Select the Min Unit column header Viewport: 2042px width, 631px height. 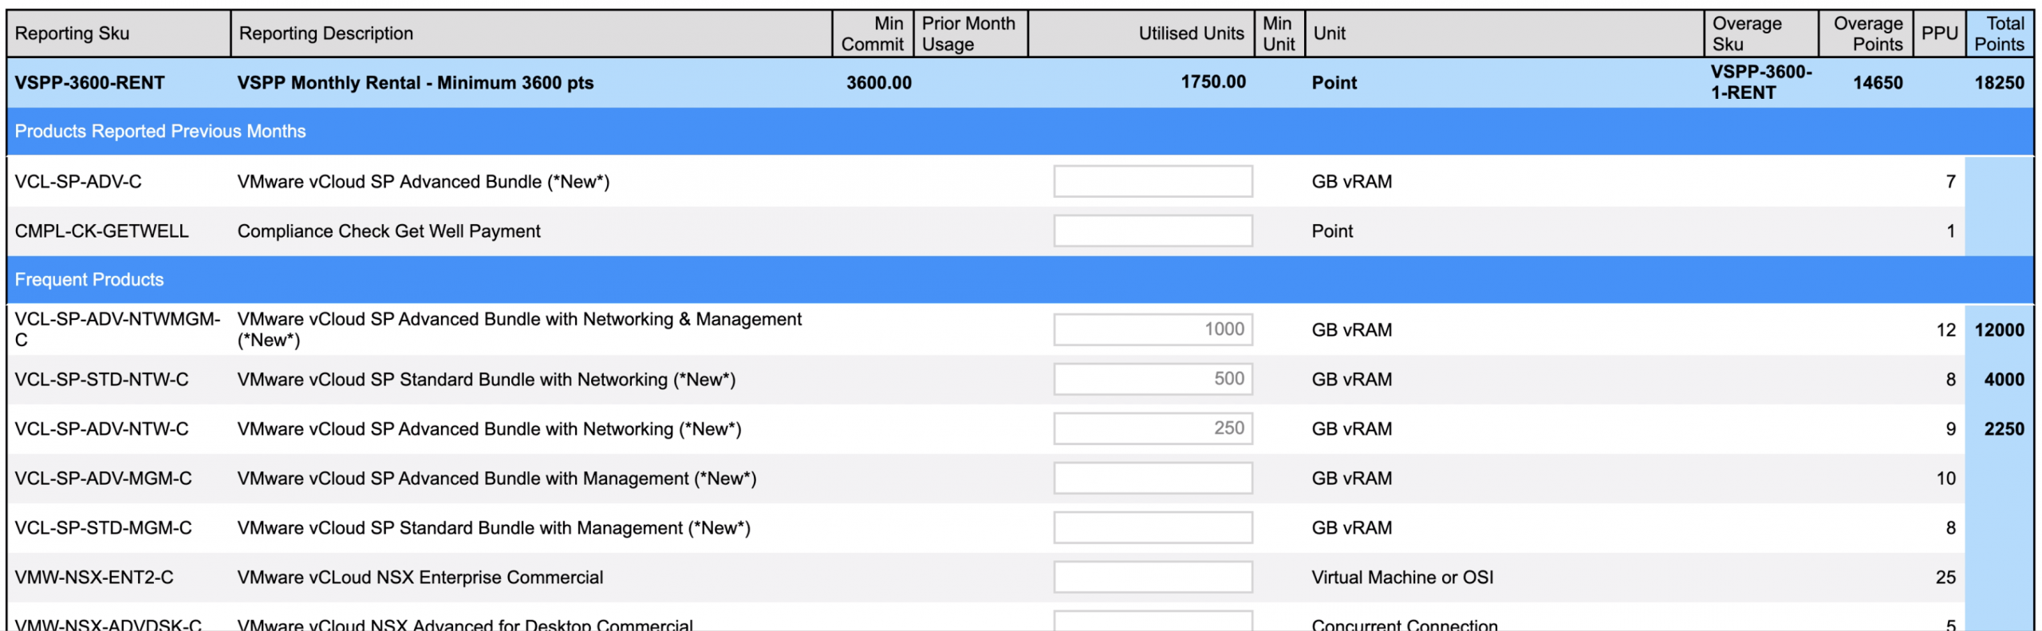(1279, 34)
